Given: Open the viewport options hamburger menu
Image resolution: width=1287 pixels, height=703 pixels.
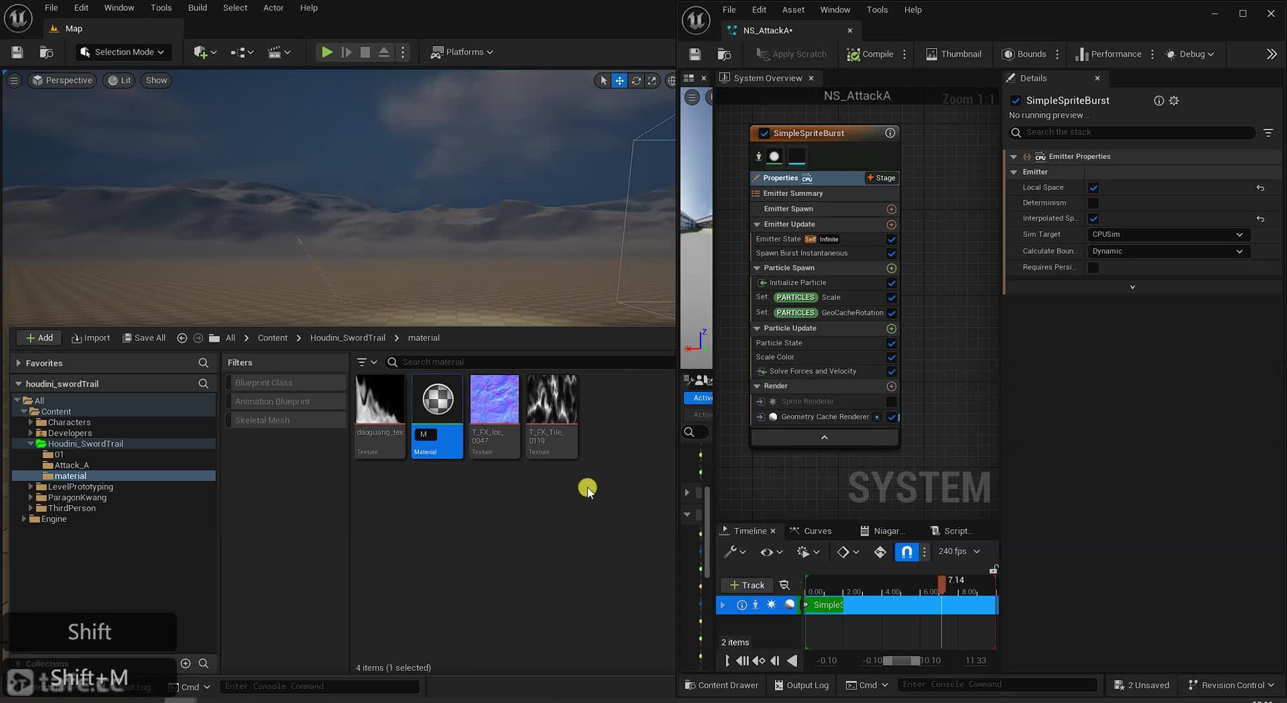Looking at the screenshot, I should pos(14,80).
